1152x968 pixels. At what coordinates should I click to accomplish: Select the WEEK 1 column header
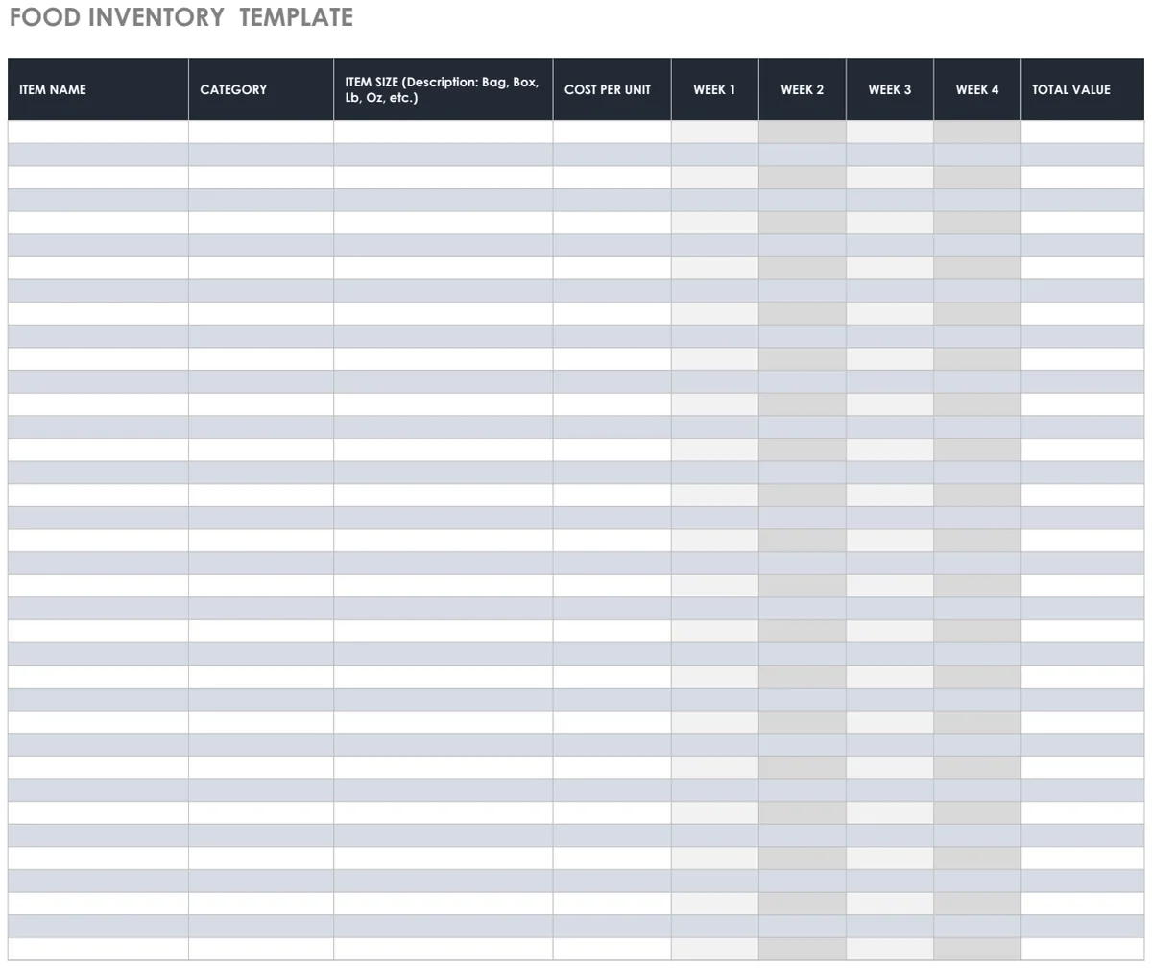(715, 89)
